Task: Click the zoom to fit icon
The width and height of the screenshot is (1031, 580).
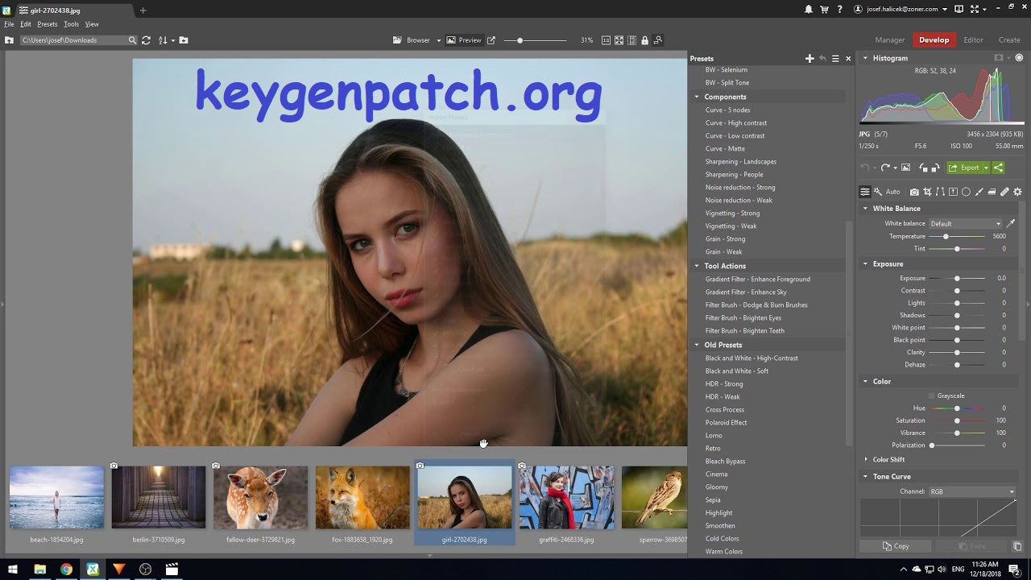Action: 619,40
